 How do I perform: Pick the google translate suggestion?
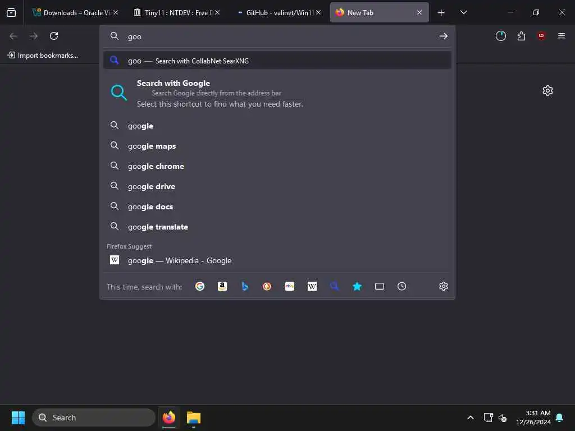(277, 227)
